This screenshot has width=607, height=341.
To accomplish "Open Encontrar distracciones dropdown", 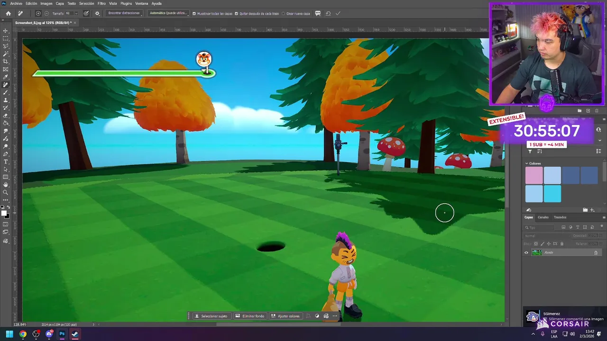I will click(124, 13).
